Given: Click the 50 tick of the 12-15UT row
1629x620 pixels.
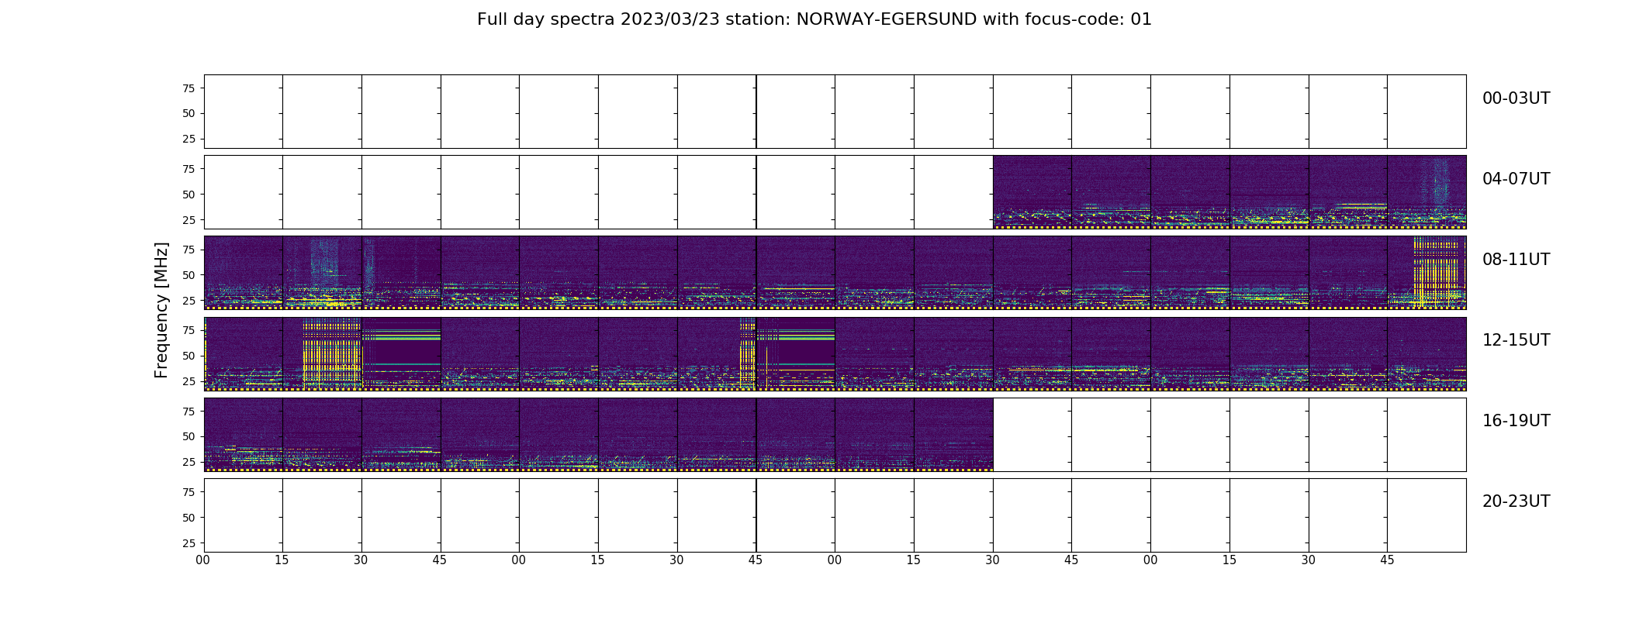Looking at the screenshot, I should click(188, 356).
